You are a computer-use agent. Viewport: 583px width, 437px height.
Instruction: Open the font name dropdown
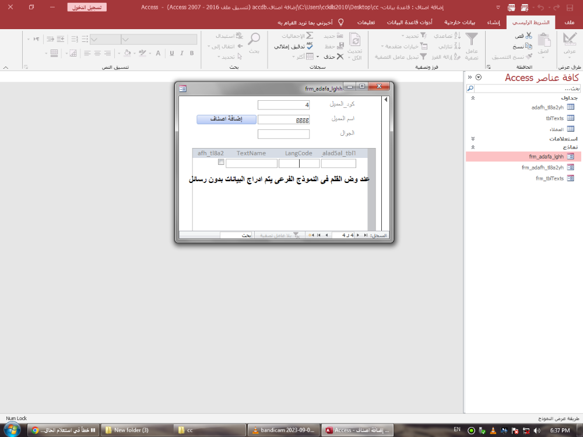click(x=125, y=40)
